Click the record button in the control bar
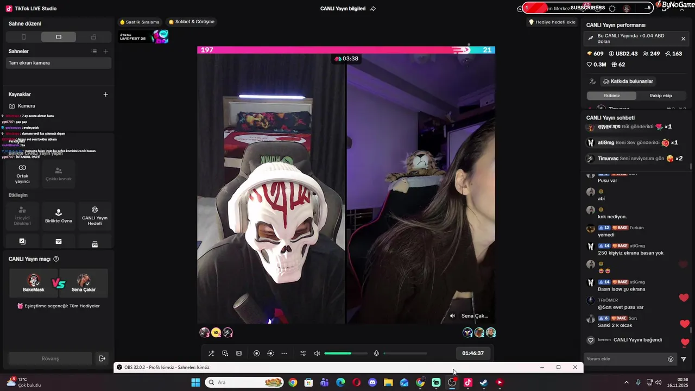Image resolution: width=695 pixels, height=391 pixels. click(257, 354)
